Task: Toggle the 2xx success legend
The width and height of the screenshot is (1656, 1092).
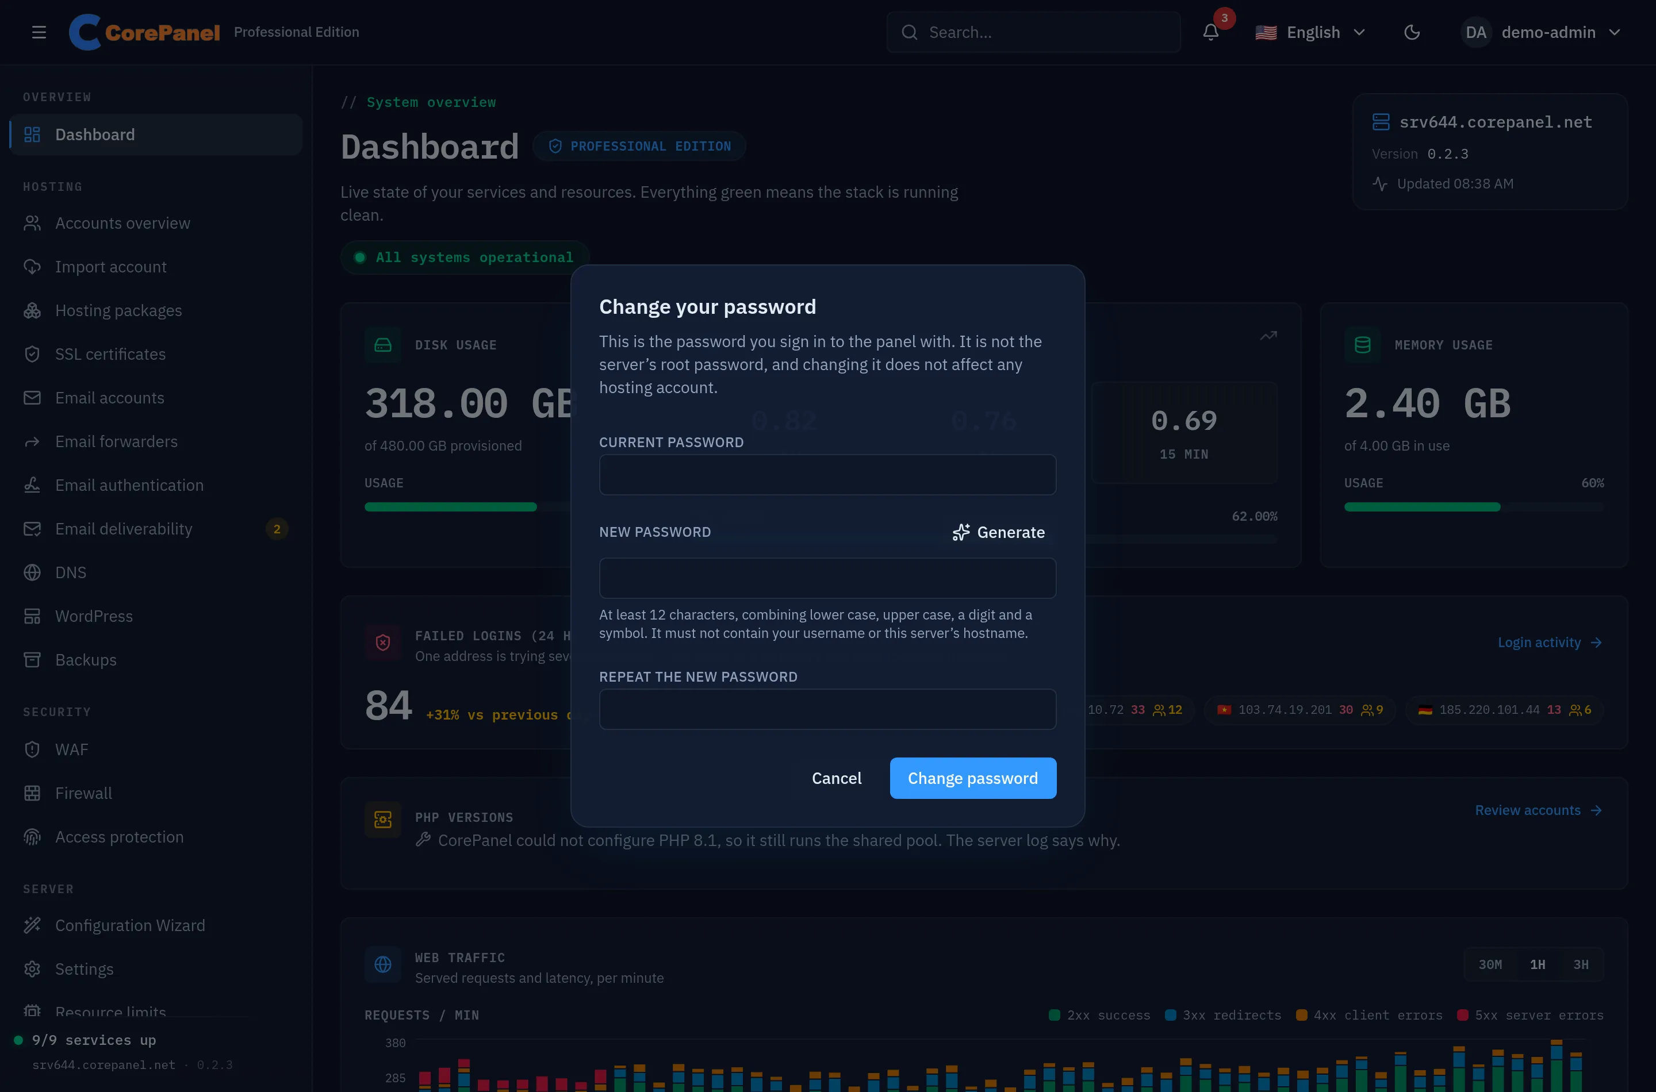Action: point(1099,1016)
